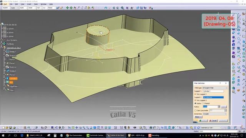Open the None dropdown in graphic properties toolbar

(52, 8)
